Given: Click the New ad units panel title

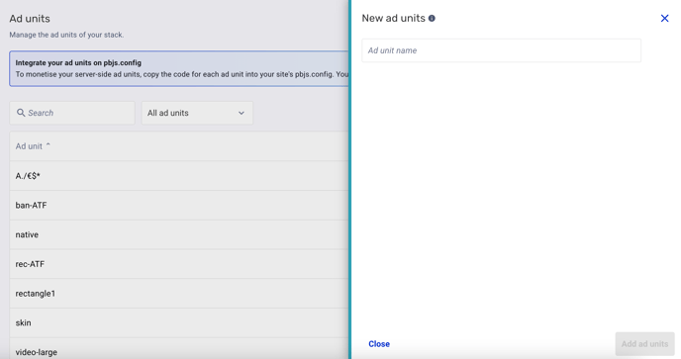Looking at the screenshot, I should point(394,18).
